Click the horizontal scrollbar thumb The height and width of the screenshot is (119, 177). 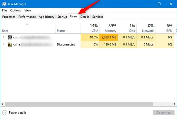point(79,104)
